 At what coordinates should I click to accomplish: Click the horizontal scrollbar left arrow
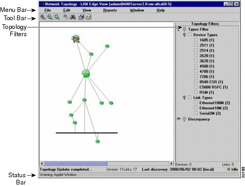coord(42,163)
